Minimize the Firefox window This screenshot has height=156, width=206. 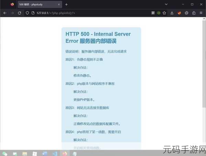click(183, 4)
